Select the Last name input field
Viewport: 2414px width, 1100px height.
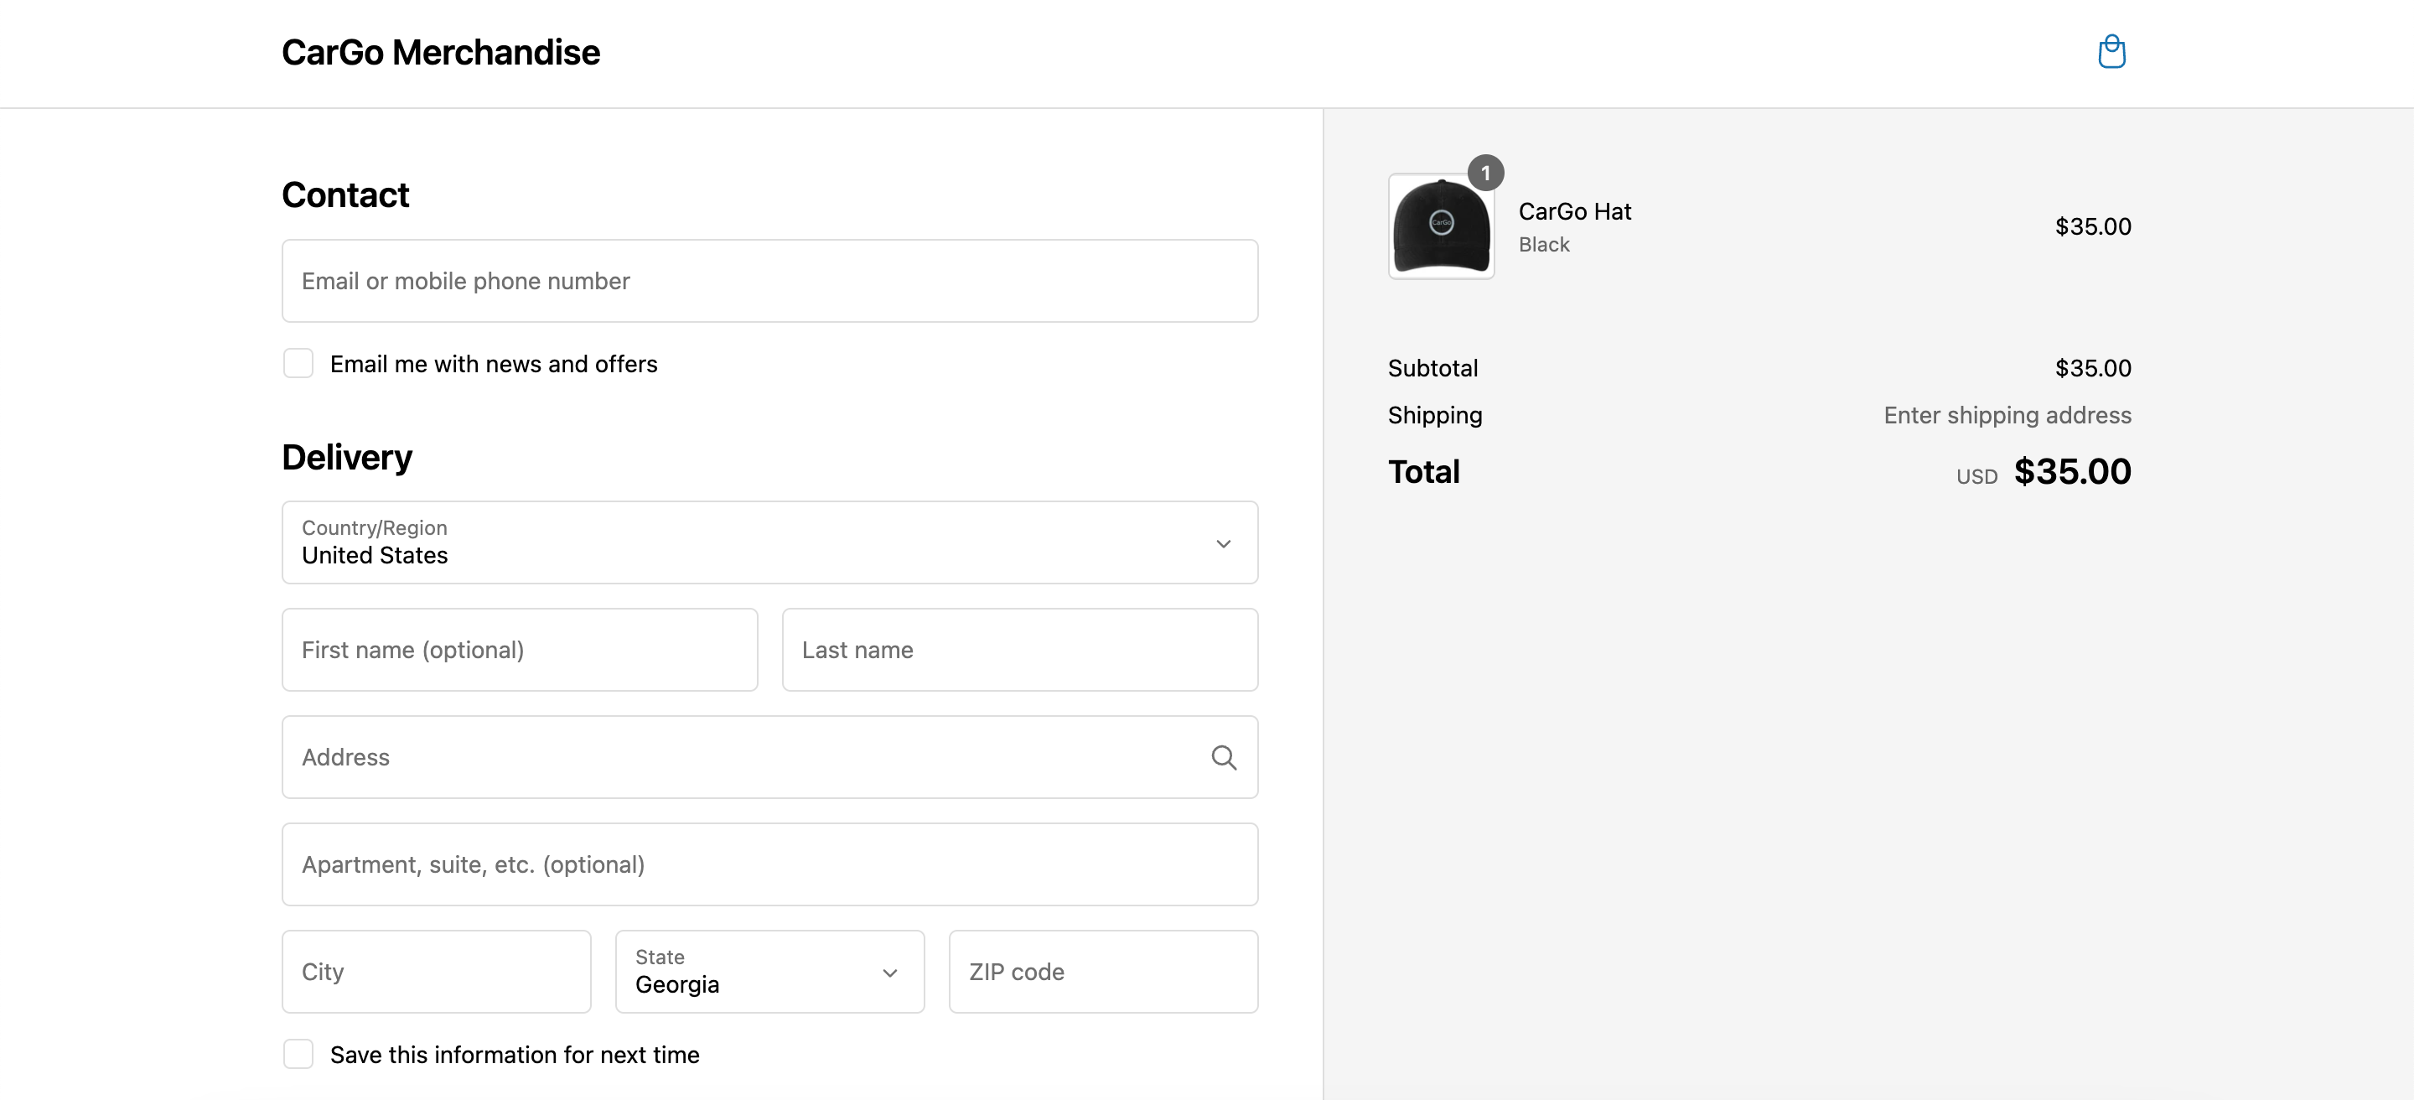tap(1018, 651)
